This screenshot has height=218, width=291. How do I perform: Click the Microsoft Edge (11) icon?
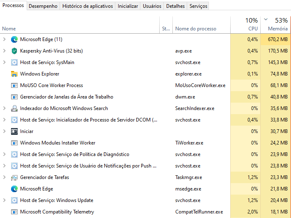[14, 39]
